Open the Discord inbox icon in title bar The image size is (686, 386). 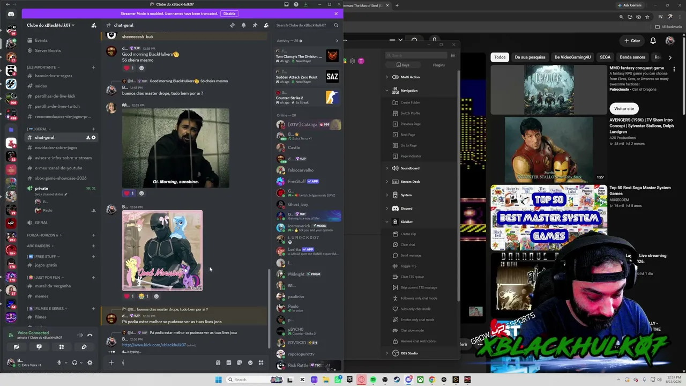click(x=287, y=4)
